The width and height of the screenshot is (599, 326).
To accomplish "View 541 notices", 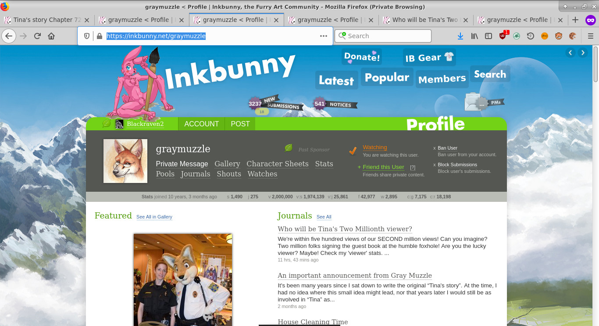I will 335,104.
